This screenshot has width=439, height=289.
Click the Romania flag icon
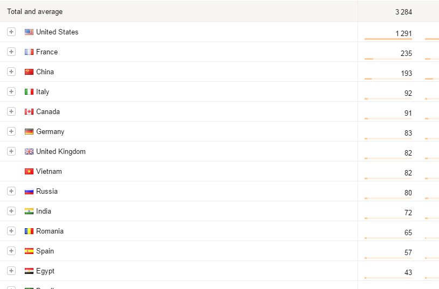click(x=29, y=231)
